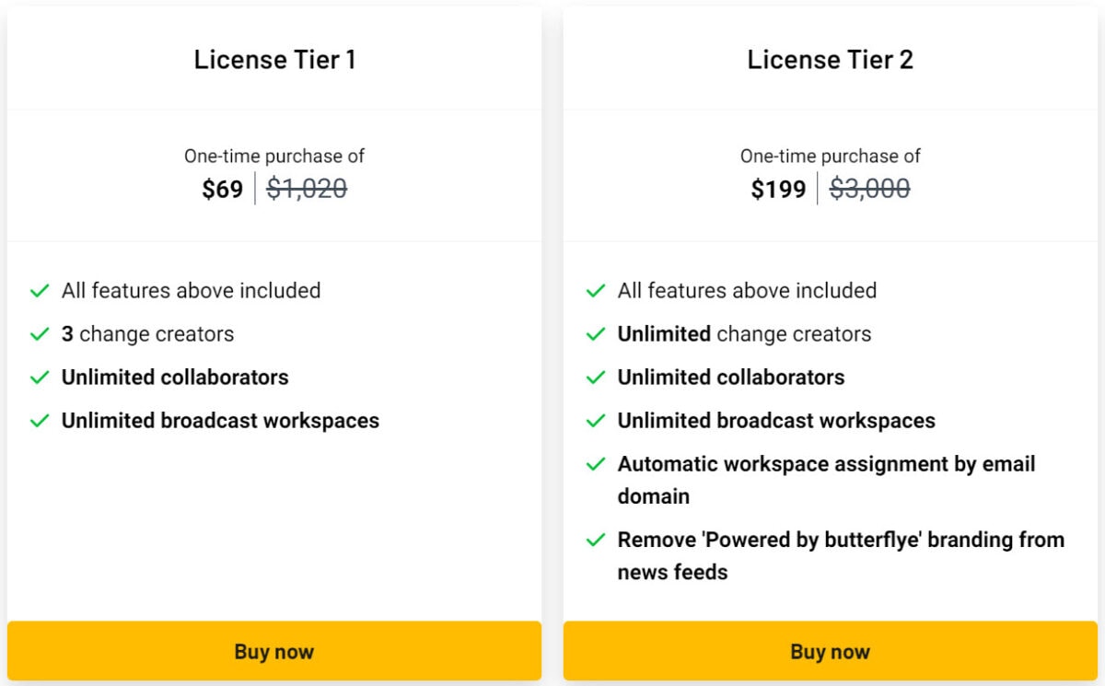The width and height of the screenshot is (1105, 686).
Task: Click the checkmark by 'Remove Powered by butterflye branding'
Action: pos(595,540)
